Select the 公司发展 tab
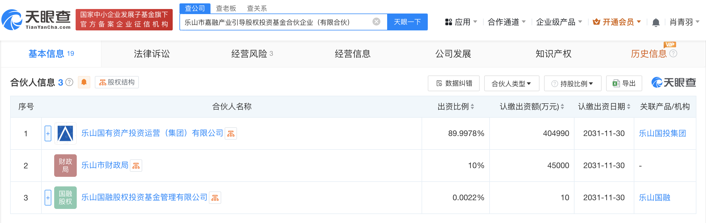Image resolution: width=706 pixels, height=223 pixels. (453, 53)
